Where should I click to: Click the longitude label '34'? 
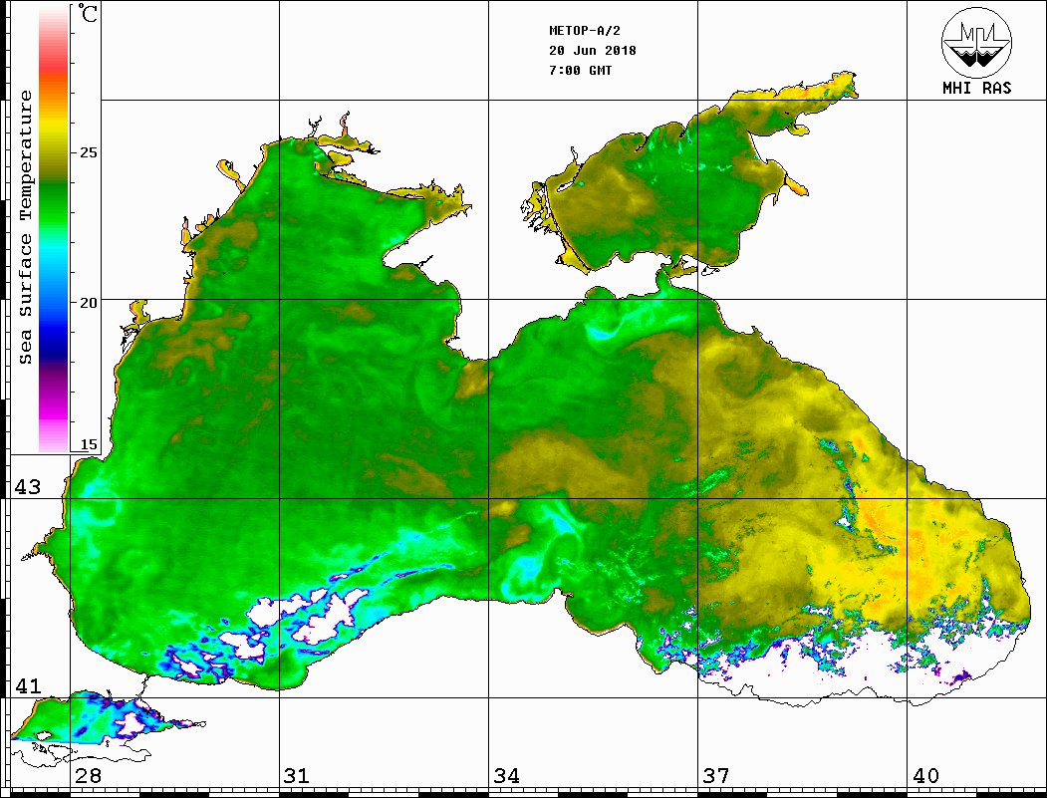(507, 776)
